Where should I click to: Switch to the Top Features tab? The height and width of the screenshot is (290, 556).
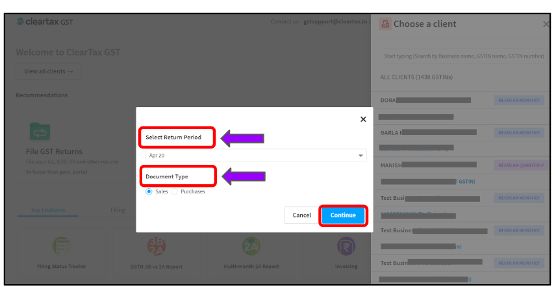click(47, 210)
